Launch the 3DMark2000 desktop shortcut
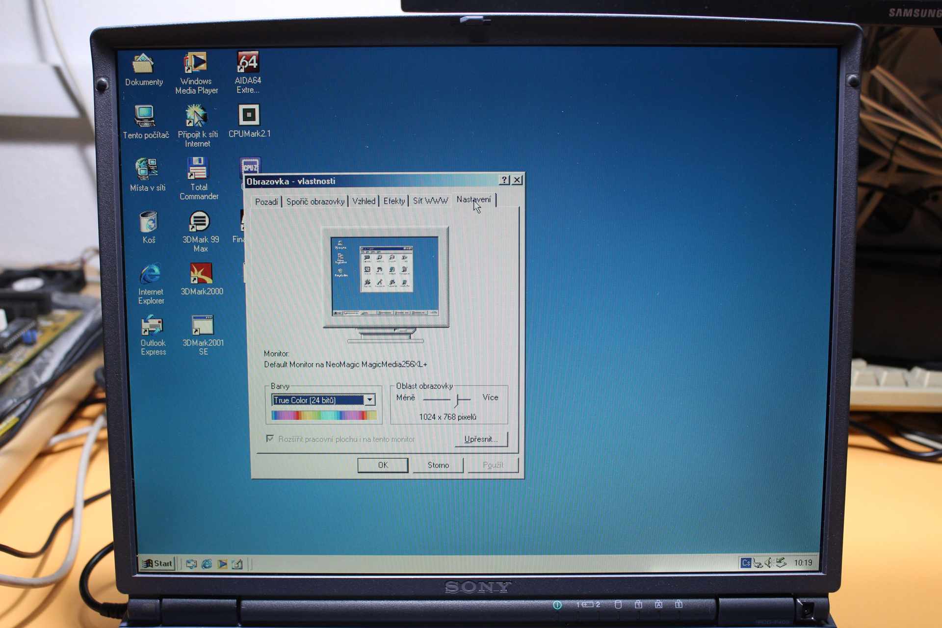The width and height of the screenshot is (942, 628). coord(202,279)
